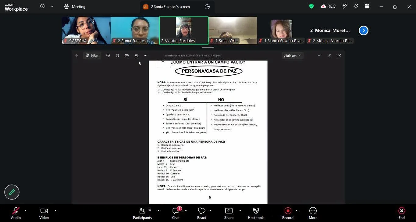Expand video options arrow
The height and width of the screenshot is (222, 416).
pos(55,211)
